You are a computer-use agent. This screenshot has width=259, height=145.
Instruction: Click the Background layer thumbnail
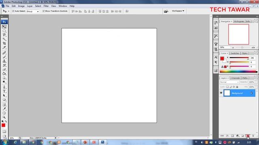tap(227, 93)
